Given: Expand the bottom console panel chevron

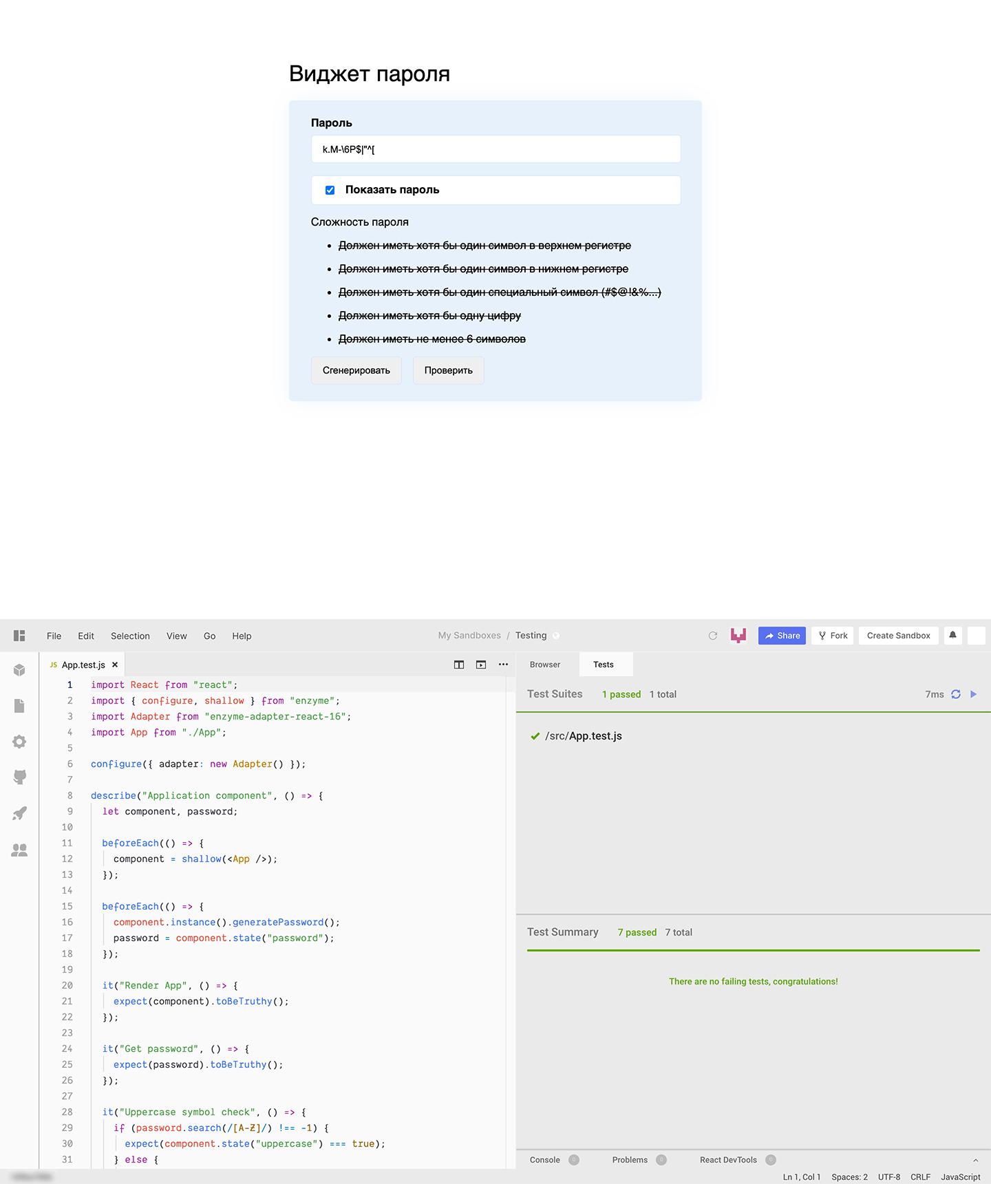Looking at the screenshot, I should [x=975, y=1160].
